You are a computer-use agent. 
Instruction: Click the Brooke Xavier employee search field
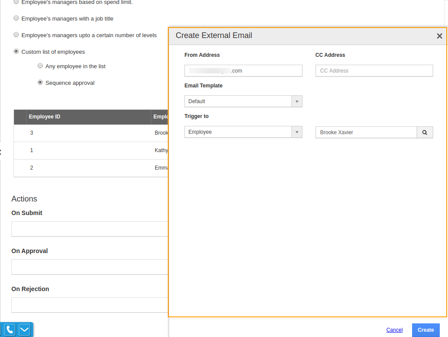[x=366, y=132]
